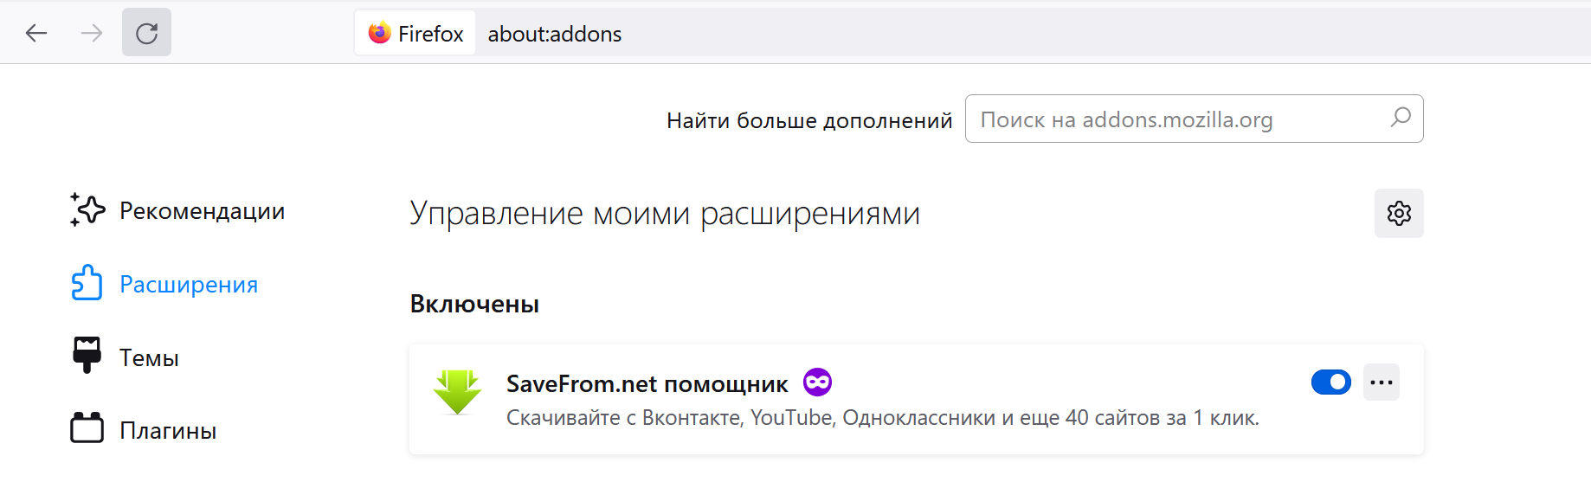Reload the current page
This screenshot has height=482, width=1591.
(146, 34)
